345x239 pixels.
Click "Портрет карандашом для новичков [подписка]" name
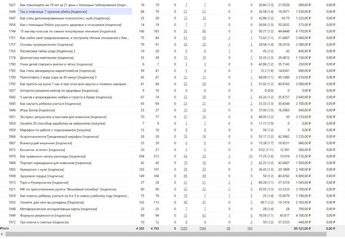point(56,163)
